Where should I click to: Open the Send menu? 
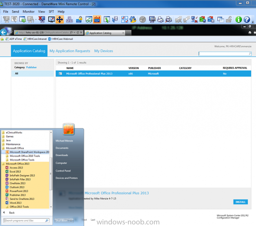pyautogui.click(x=15, y=11)
